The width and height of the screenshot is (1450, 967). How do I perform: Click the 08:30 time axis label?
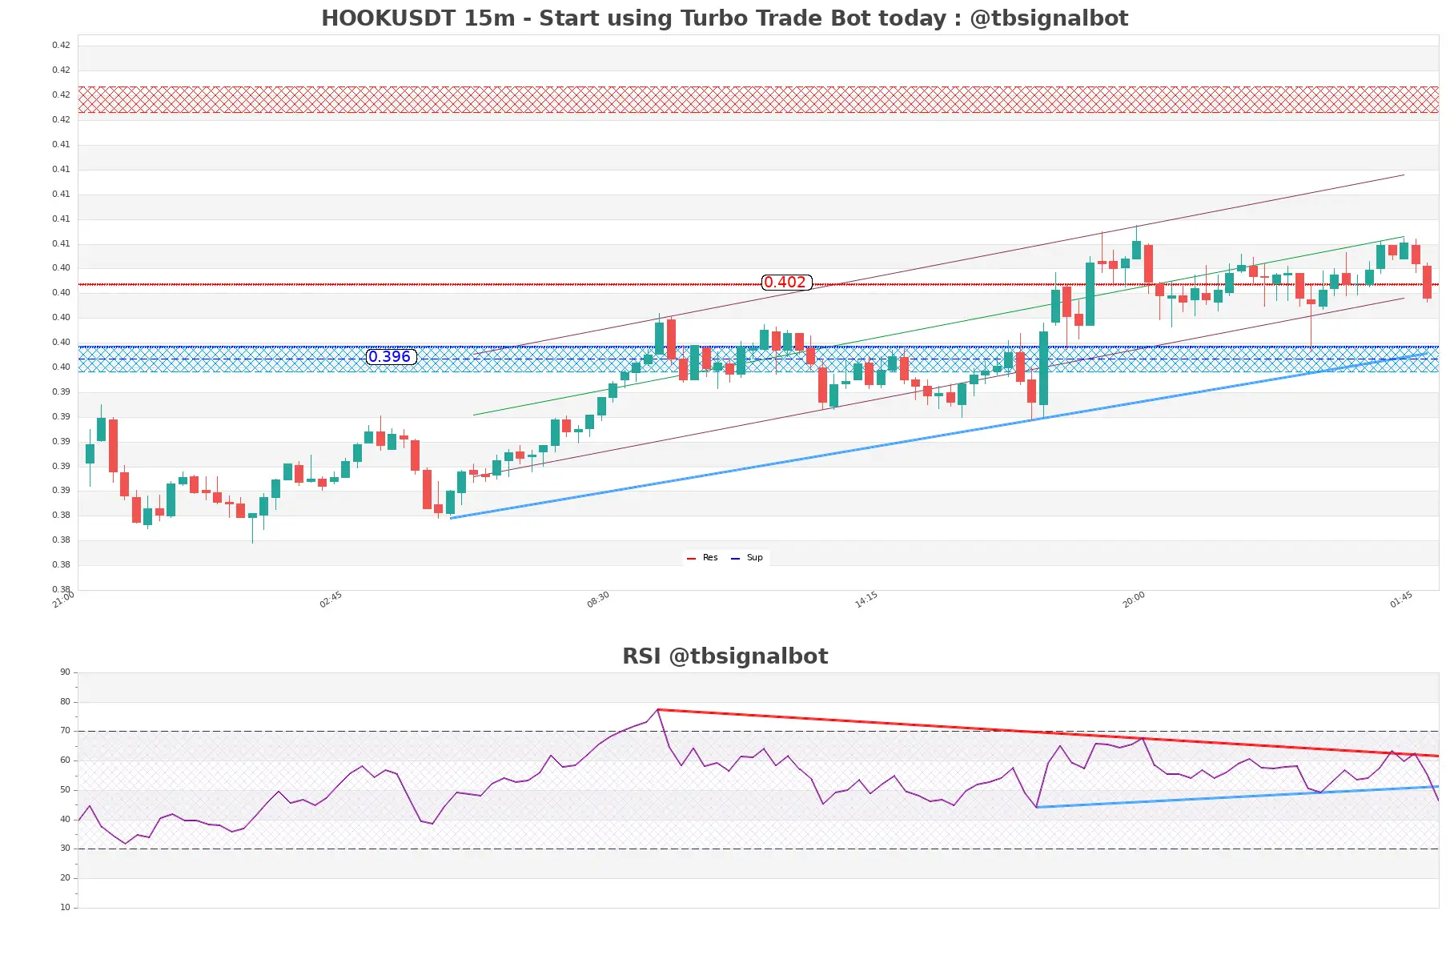[598, 600]
